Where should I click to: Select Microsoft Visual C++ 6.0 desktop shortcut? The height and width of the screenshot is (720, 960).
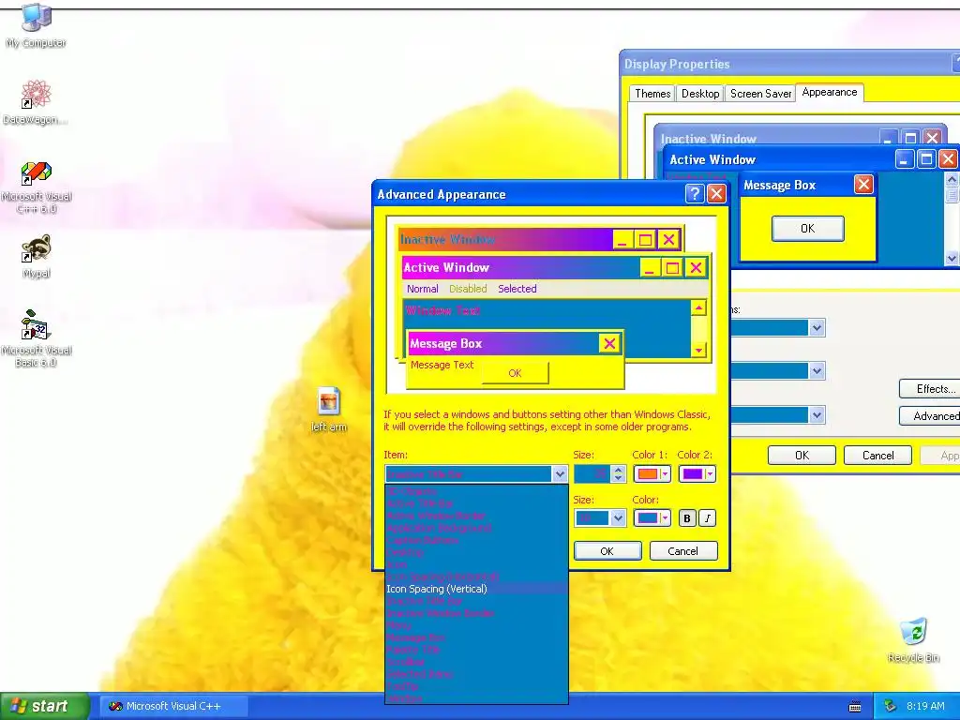coord(37,187)
